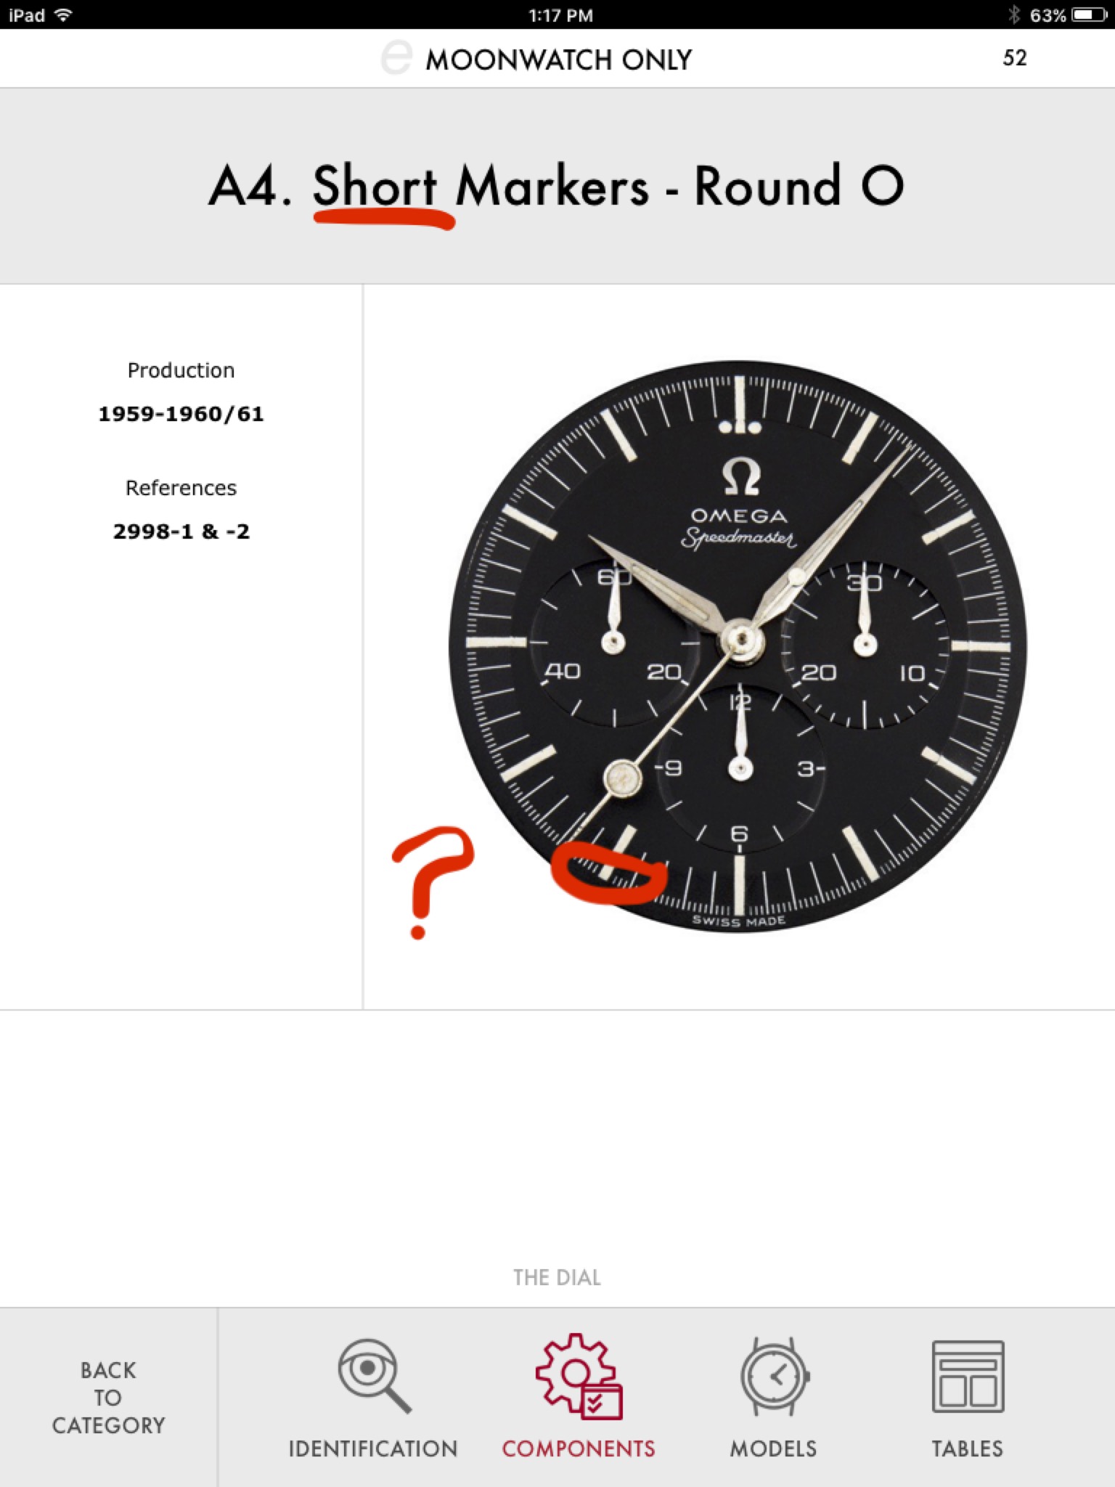The width and height of the screenshot is (1115, 1487).
Task: Go back via Back To Category
Action: pyautogui.click(x=108, y=1398)
